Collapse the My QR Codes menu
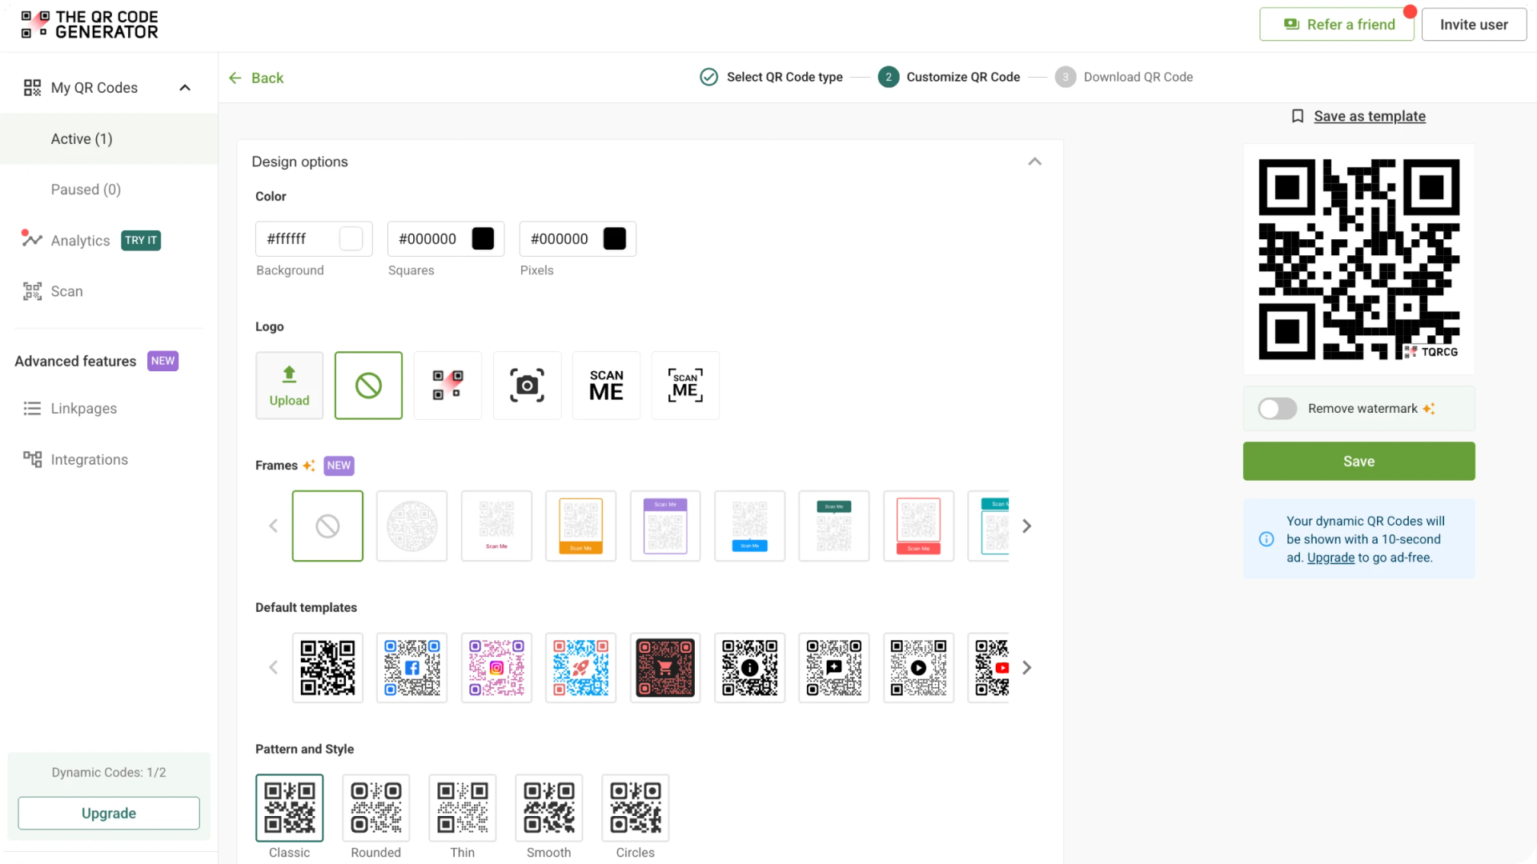This screenshot has width=1537, height=864. (185, 88)
